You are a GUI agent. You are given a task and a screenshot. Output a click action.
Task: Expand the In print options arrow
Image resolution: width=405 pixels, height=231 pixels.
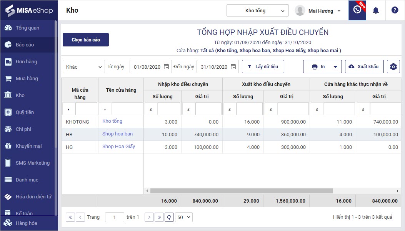point(335,67)
